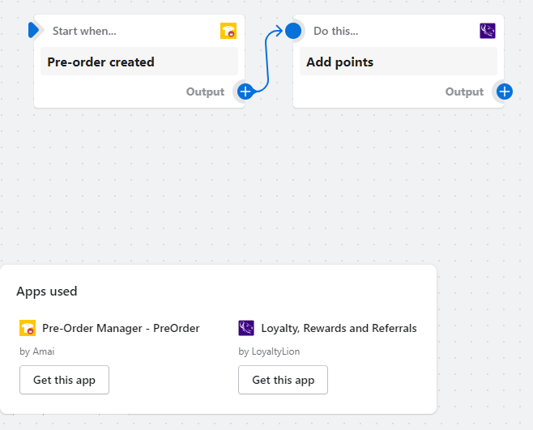533x430 pixels.
Task: Click the blue input circle on Do this card
Action: [293, 31]
